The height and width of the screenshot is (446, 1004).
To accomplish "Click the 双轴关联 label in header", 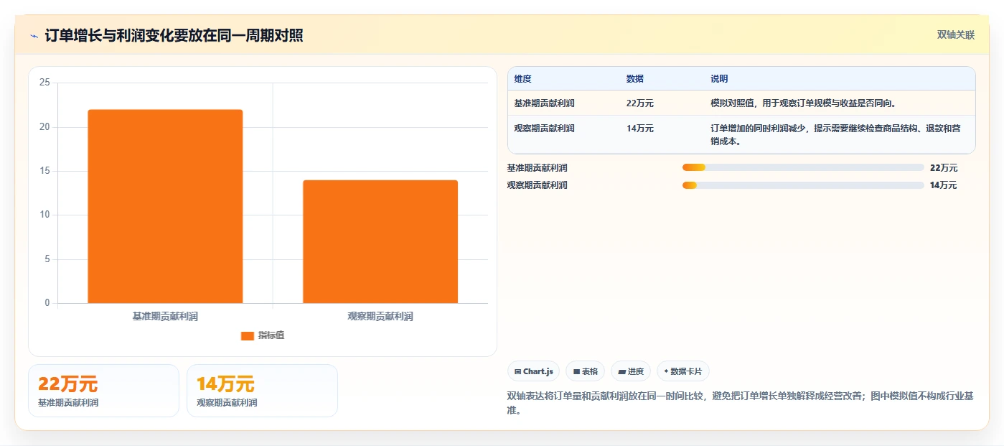I will click(956, 34).
